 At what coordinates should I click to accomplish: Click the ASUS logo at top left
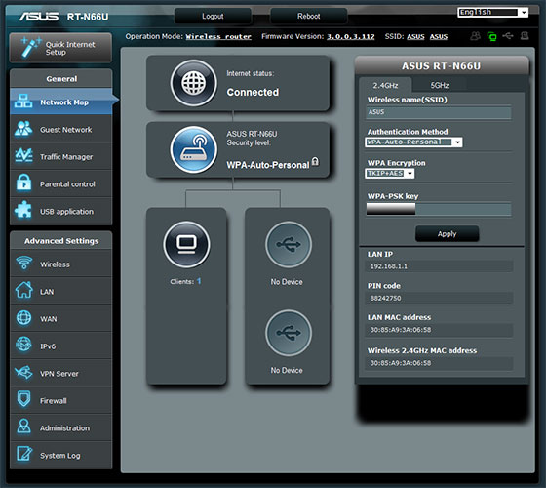tap(39, 17)
